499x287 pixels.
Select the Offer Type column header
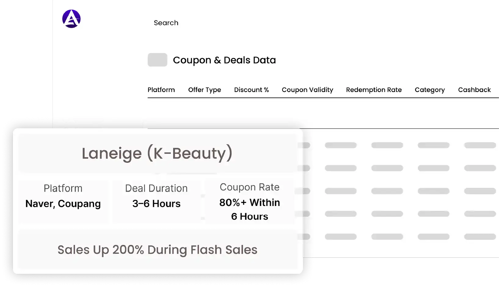click(x=205, y=90)
